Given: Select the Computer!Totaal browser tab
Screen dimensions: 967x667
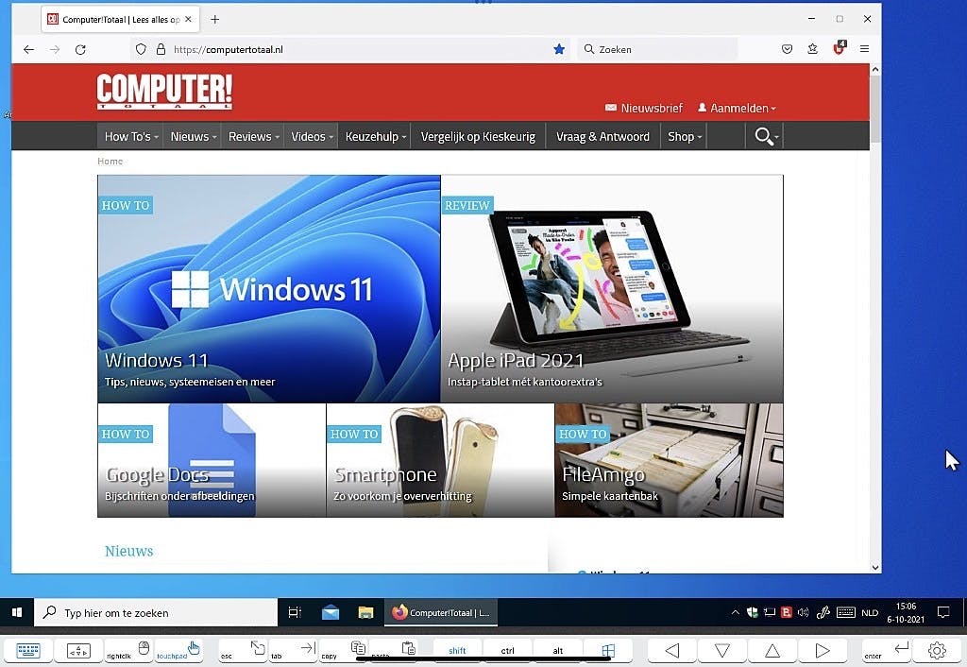Looking at the screenshot, I should point(121,19).
